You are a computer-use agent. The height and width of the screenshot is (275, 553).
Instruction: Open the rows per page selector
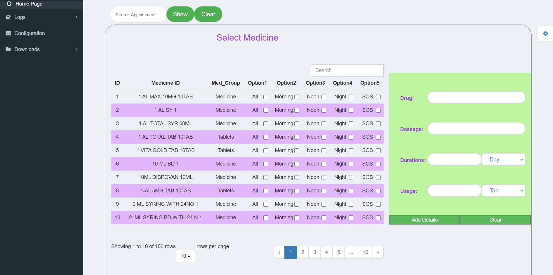pyautogui.click(x=185, y=256)
